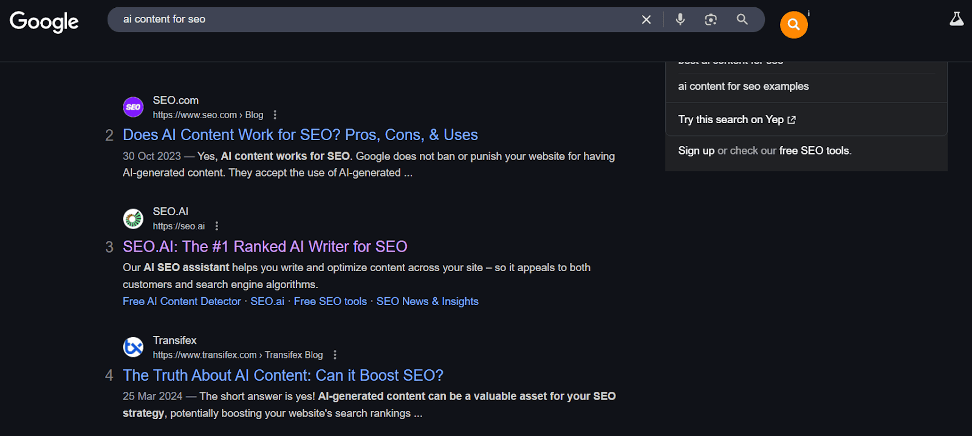
Task: Open 'The Truth About AI Content' result
Action: (283, 375)
